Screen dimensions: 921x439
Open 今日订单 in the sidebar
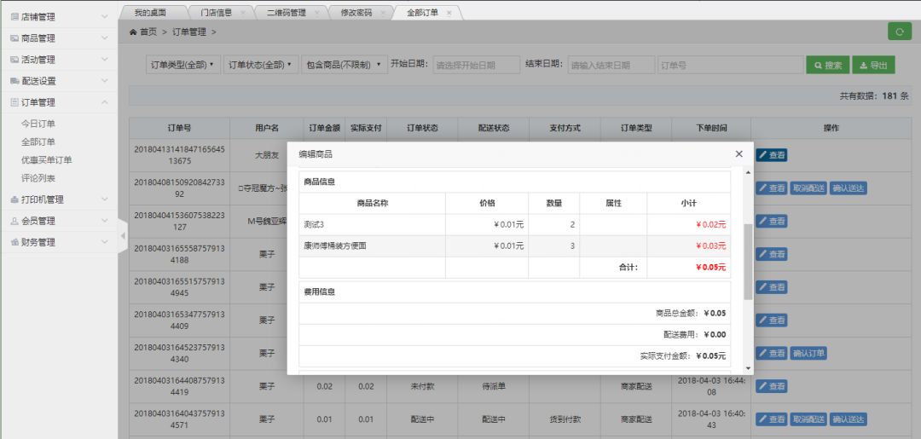pos(38,124)
